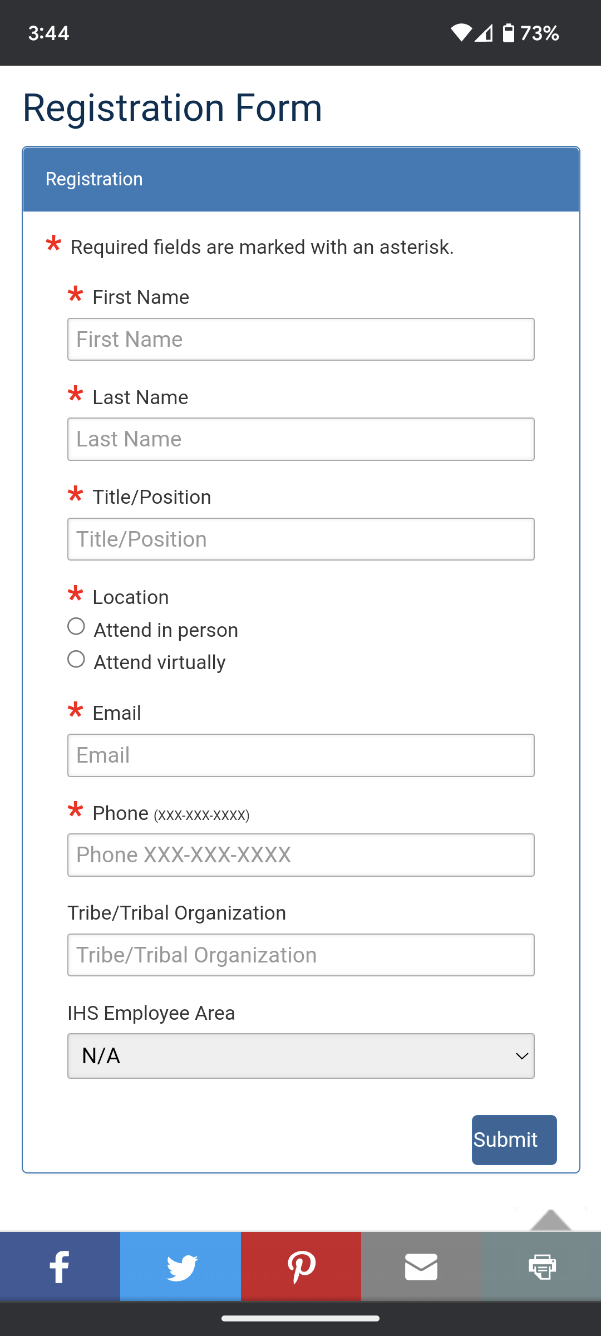Pin page with Pinterest icon
Screen dimensions: 601x1336
[301, 1266]
